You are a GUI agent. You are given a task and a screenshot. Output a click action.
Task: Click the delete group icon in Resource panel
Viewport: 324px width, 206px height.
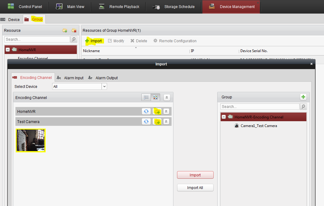[x=74, y=30]
